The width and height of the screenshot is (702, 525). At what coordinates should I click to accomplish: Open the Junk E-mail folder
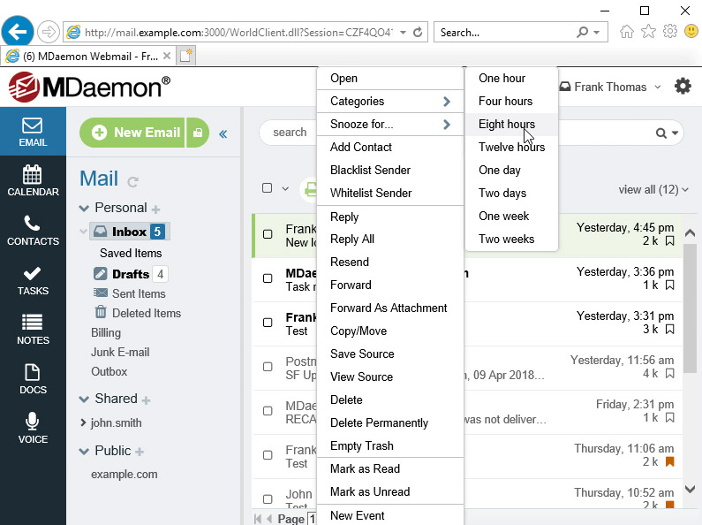click(120, 352)
